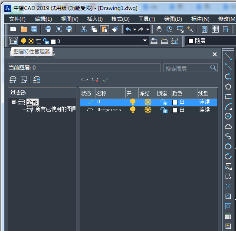Select the Revision Cloud tool
Screen dimensions: 236x231
coord(228,126)
